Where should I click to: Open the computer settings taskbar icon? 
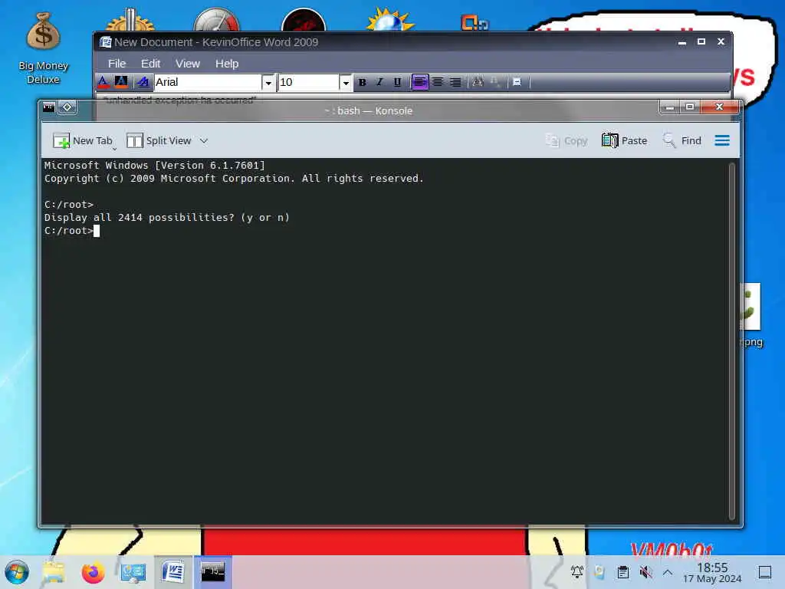click(x=133, y=572)
